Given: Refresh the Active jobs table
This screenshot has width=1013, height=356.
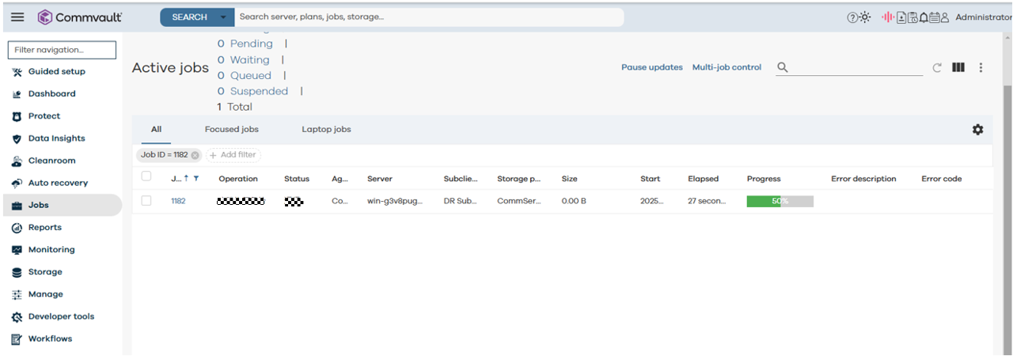Looking at the screenshot, I should point(937,68).
